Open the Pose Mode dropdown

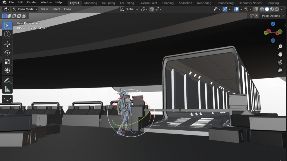point(25,9)
